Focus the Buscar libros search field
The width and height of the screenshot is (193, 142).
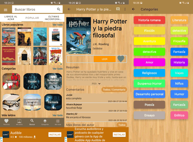pyautogui.click(x=37, y=9)
